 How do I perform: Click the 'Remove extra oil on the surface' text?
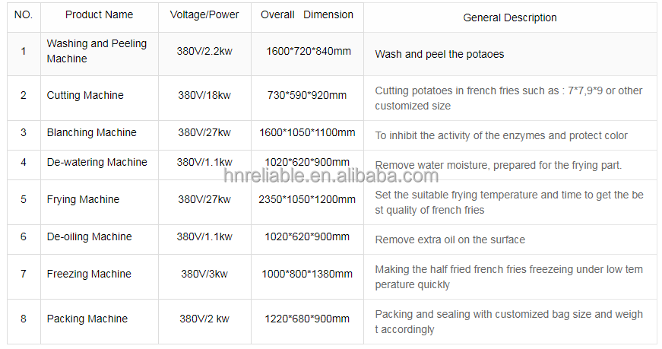(450, 240)
